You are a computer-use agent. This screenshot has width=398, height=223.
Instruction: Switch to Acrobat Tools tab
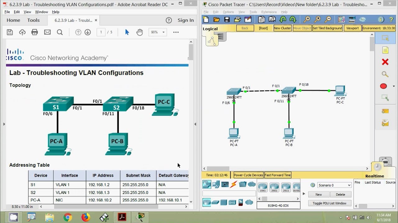[x=33, y=20]
